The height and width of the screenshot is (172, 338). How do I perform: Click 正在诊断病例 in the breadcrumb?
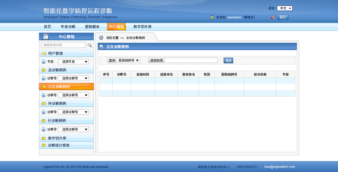pos(135,38)
